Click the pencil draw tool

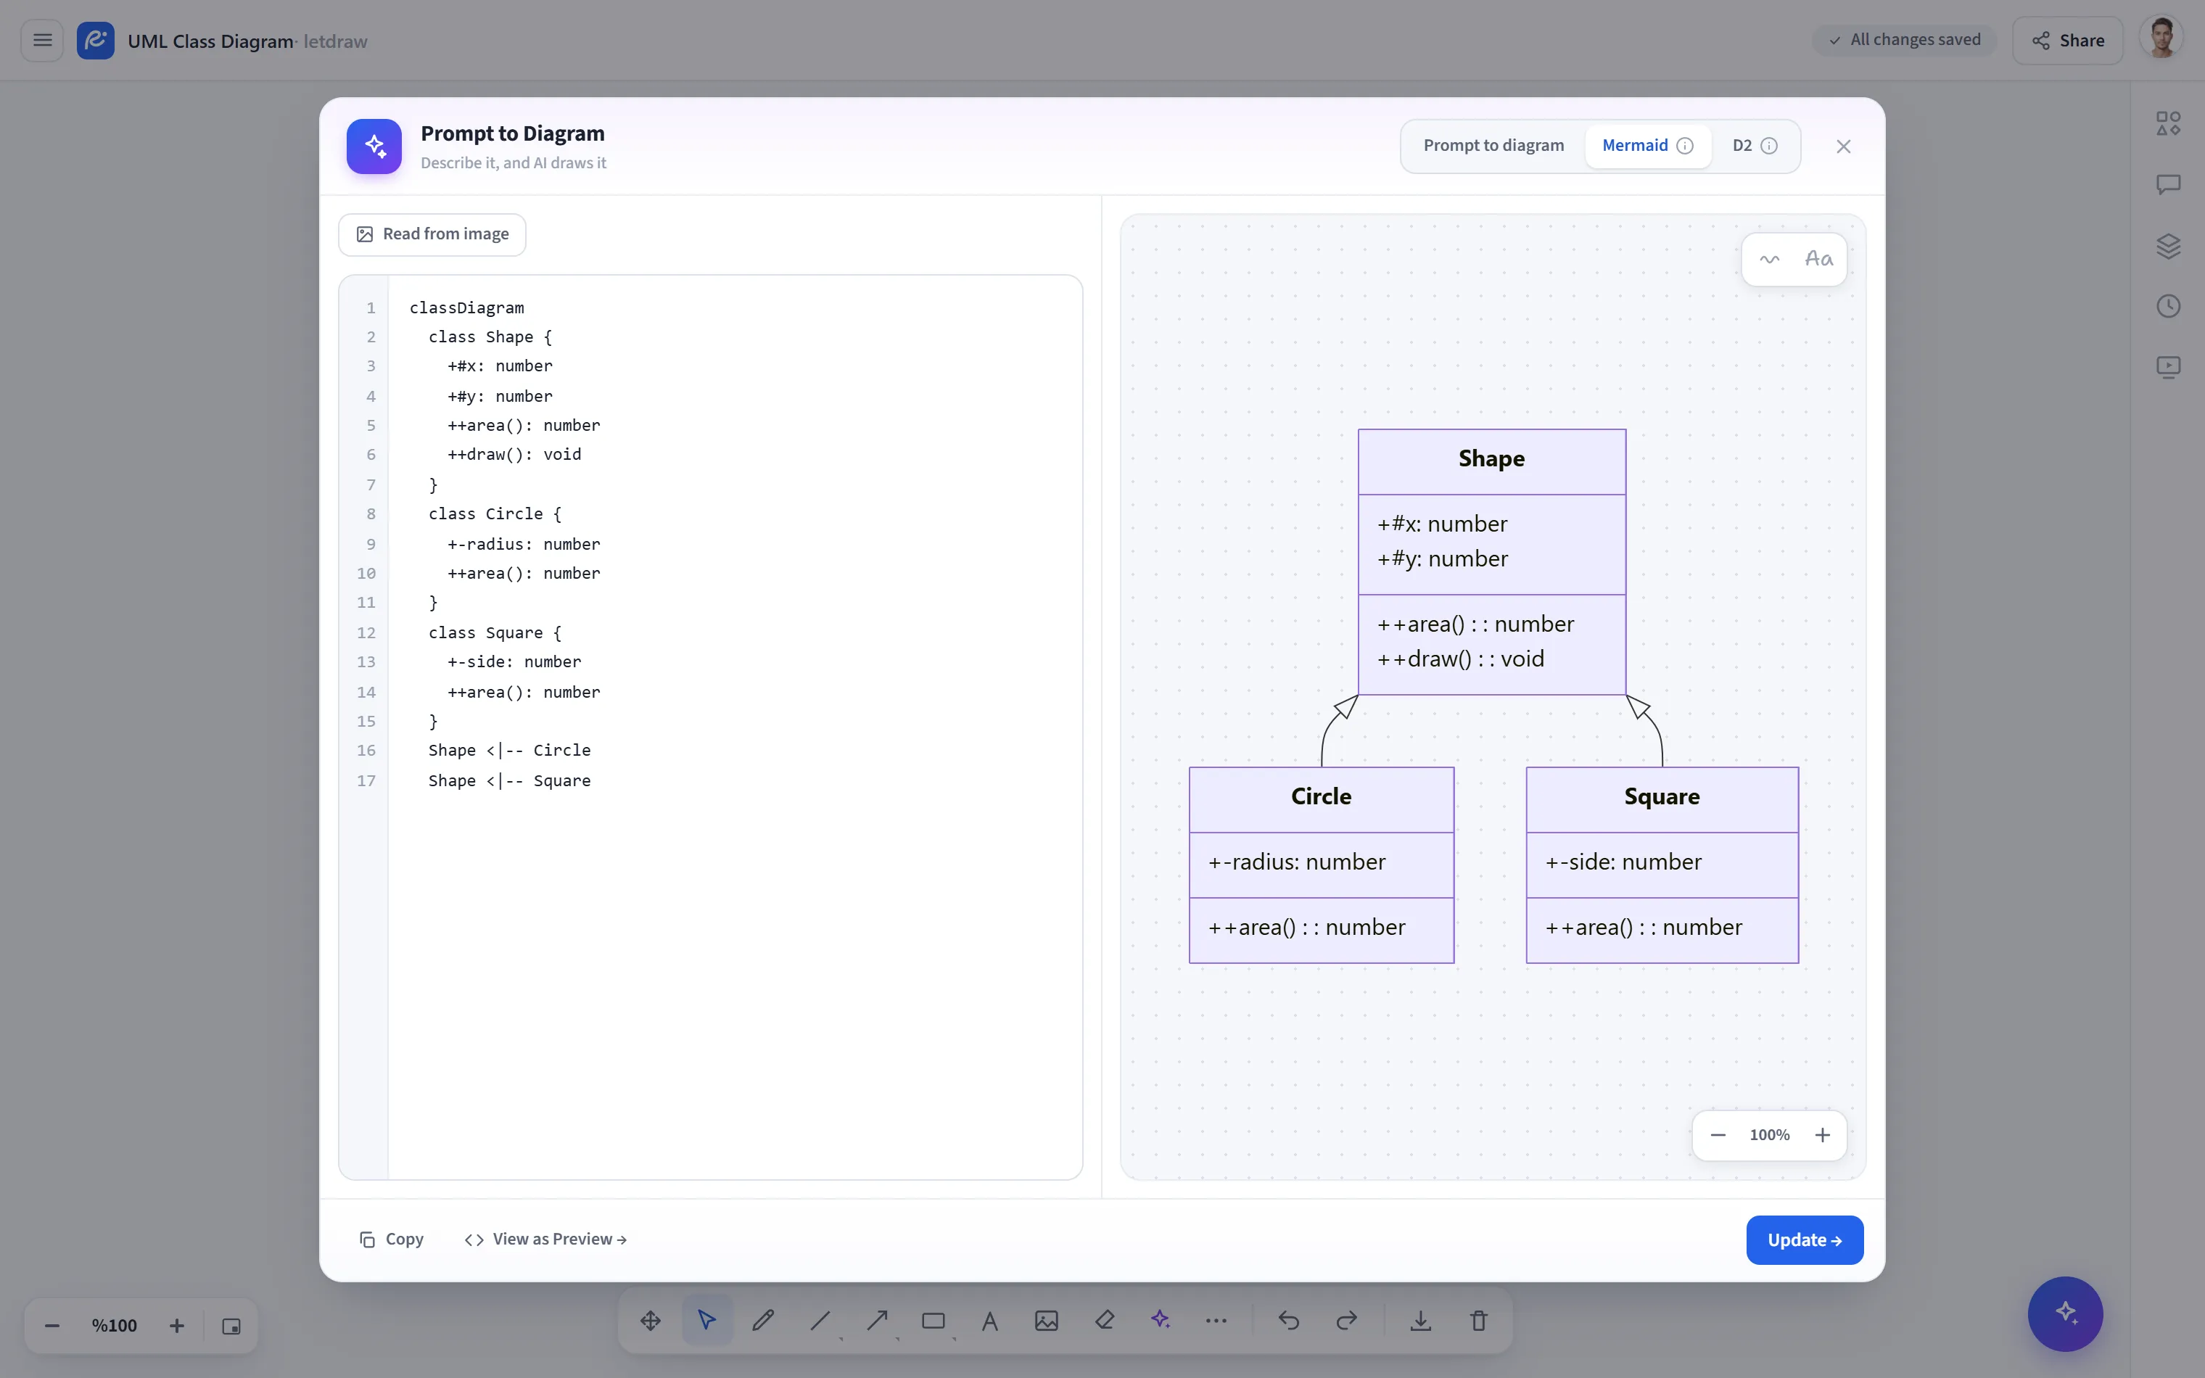[x=764, y=1320]
